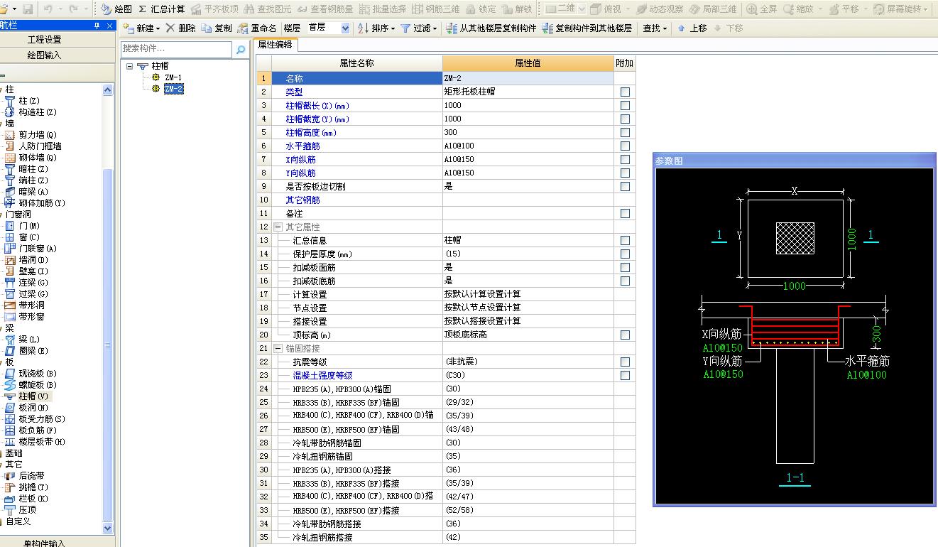The width and height of the screenshot is (938, 547).
Task: Pin the 导航栏 navigation panel
Action: [x=97, y=26]
